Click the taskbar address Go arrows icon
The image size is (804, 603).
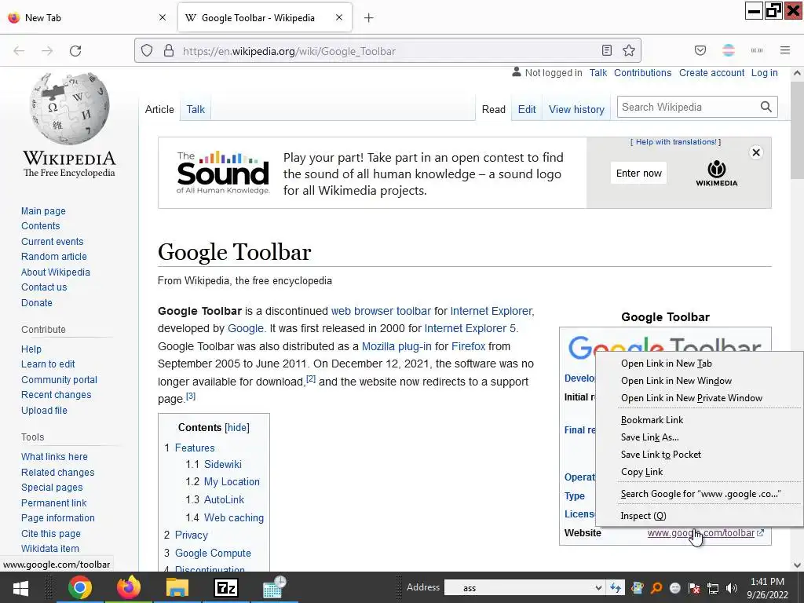(x=616, y=587)
